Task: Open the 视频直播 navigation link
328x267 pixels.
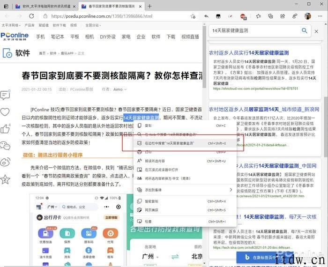Action: coord(190,37)
